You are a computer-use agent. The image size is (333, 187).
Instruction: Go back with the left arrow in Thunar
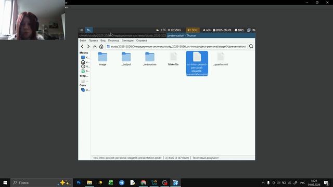coord(82,46)
